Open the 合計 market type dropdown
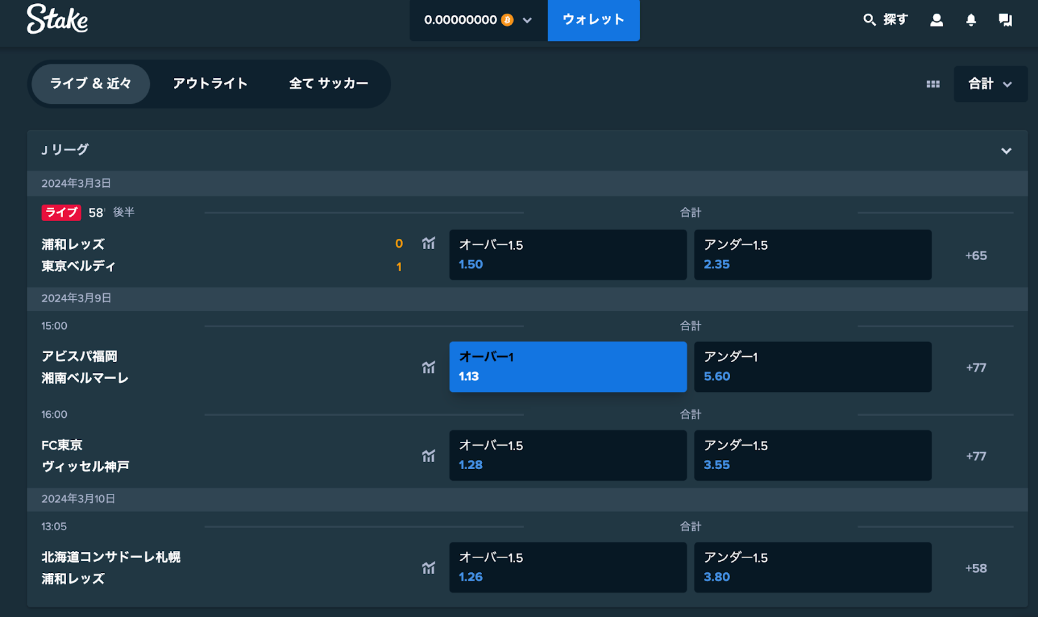Screen dimensions: 1038x617 990,84
